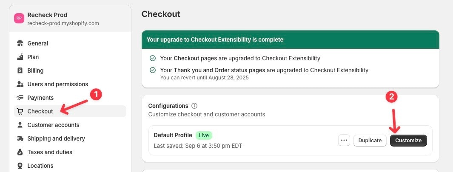Click the Locations pin icon
The width and height of the screenshot is (453, 172).
coord(20,166)
